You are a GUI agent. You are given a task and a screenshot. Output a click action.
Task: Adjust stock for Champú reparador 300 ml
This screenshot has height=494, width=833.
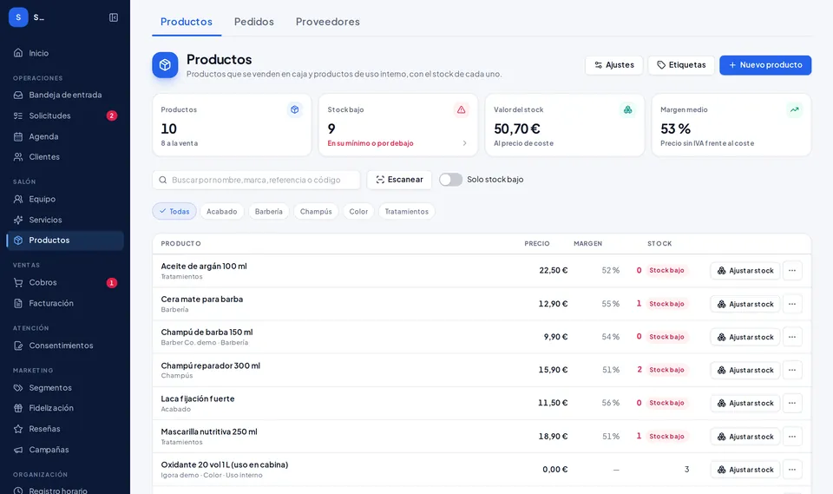(x=744, y=370)
